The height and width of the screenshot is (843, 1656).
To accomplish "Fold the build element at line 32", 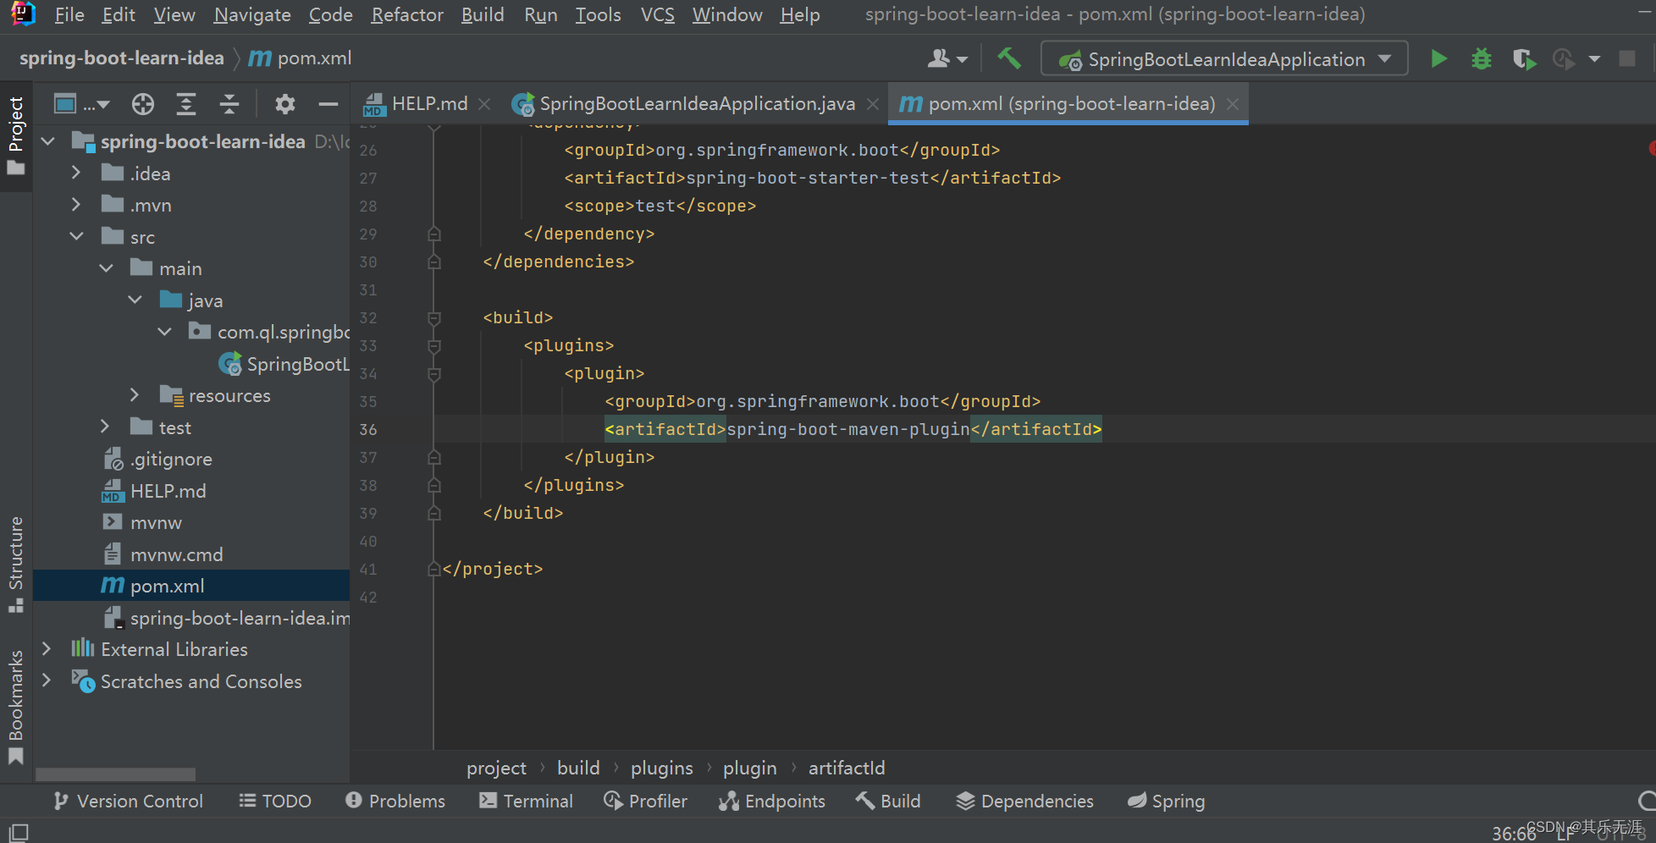I will point(434,318).
